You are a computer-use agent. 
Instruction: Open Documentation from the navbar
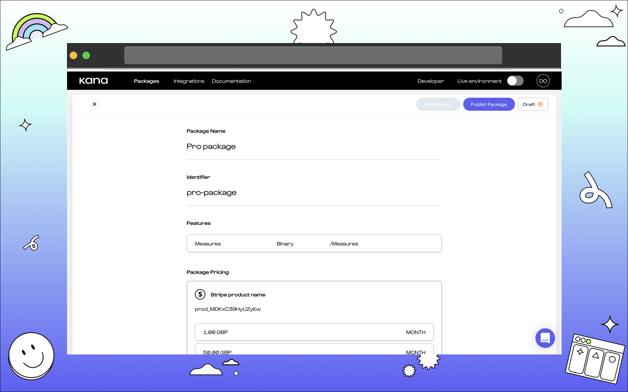point(231,81)
